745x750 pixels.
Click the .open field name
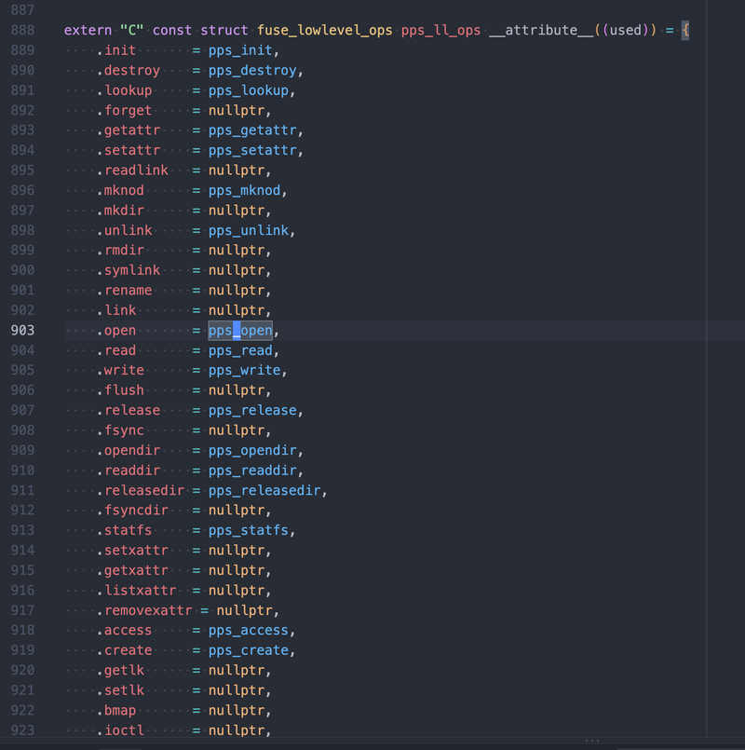click(x=116, y=331)
